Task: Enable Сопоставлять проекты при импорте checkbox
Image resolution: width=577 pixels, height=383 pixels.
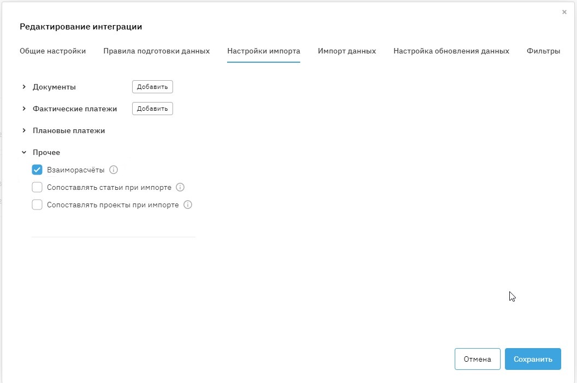Action: (x=37, y=205)
